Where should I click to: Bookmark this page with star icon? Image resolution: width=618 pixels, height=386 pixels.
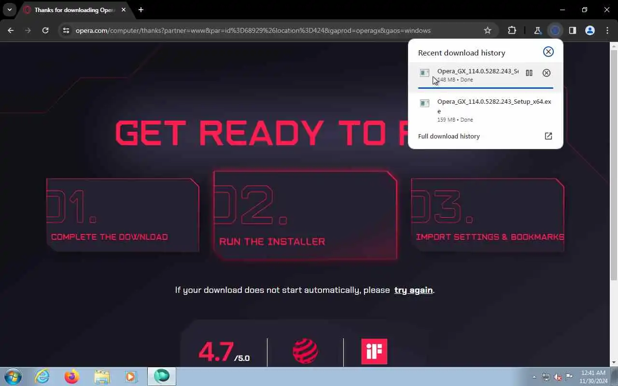tap(488, 30)
